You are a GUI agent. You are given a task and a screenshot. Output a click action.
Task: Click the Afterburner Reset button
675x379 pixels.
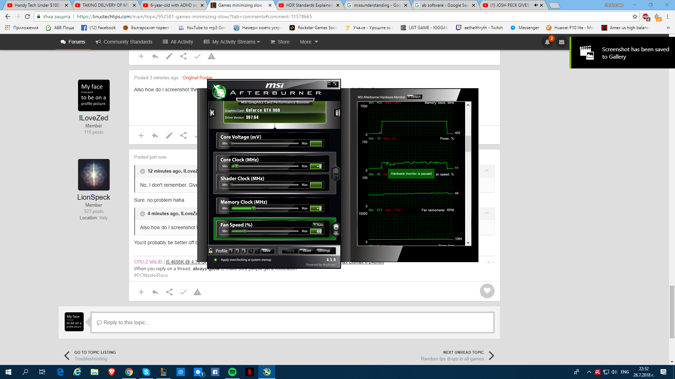(x=307, y=251)
